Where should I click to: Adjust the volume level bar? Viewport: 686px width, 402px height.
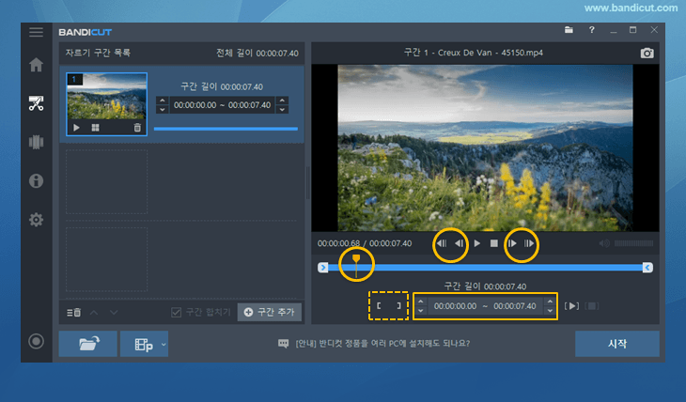pyautogui.click(x=634, y=243)
